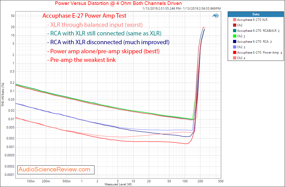The image size is (285, 187).
Task: Select legend entry 'Accuphase E-270 Power Amp 4'
Action: (x=259, y=53)
